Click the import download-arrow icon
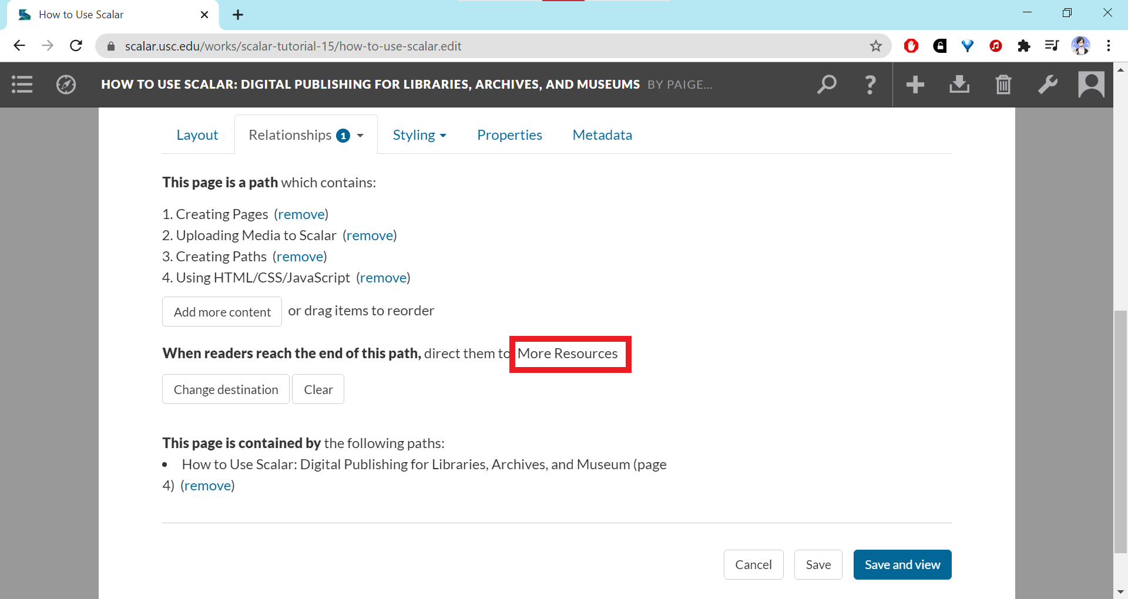Image resolution: width=1128 pixels, height=599 pixels. [959, 85]
